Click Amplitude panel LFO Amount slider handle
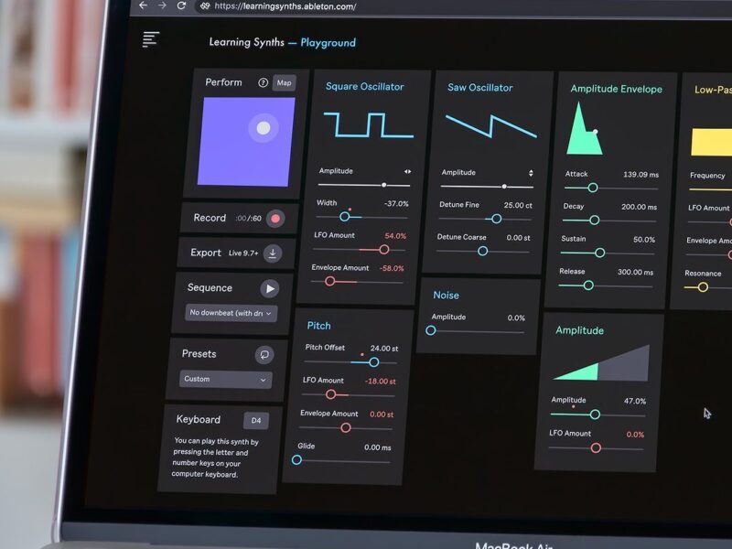The height and width of the screenshot is (549, 732). point(596,448)
